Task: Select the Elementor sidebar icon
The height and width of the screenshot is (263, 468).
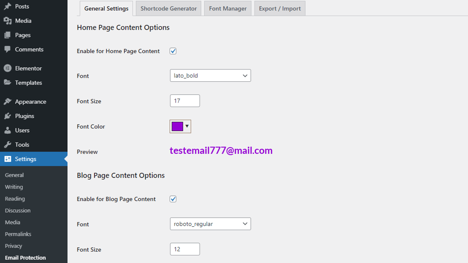Action: coord(8,68)
